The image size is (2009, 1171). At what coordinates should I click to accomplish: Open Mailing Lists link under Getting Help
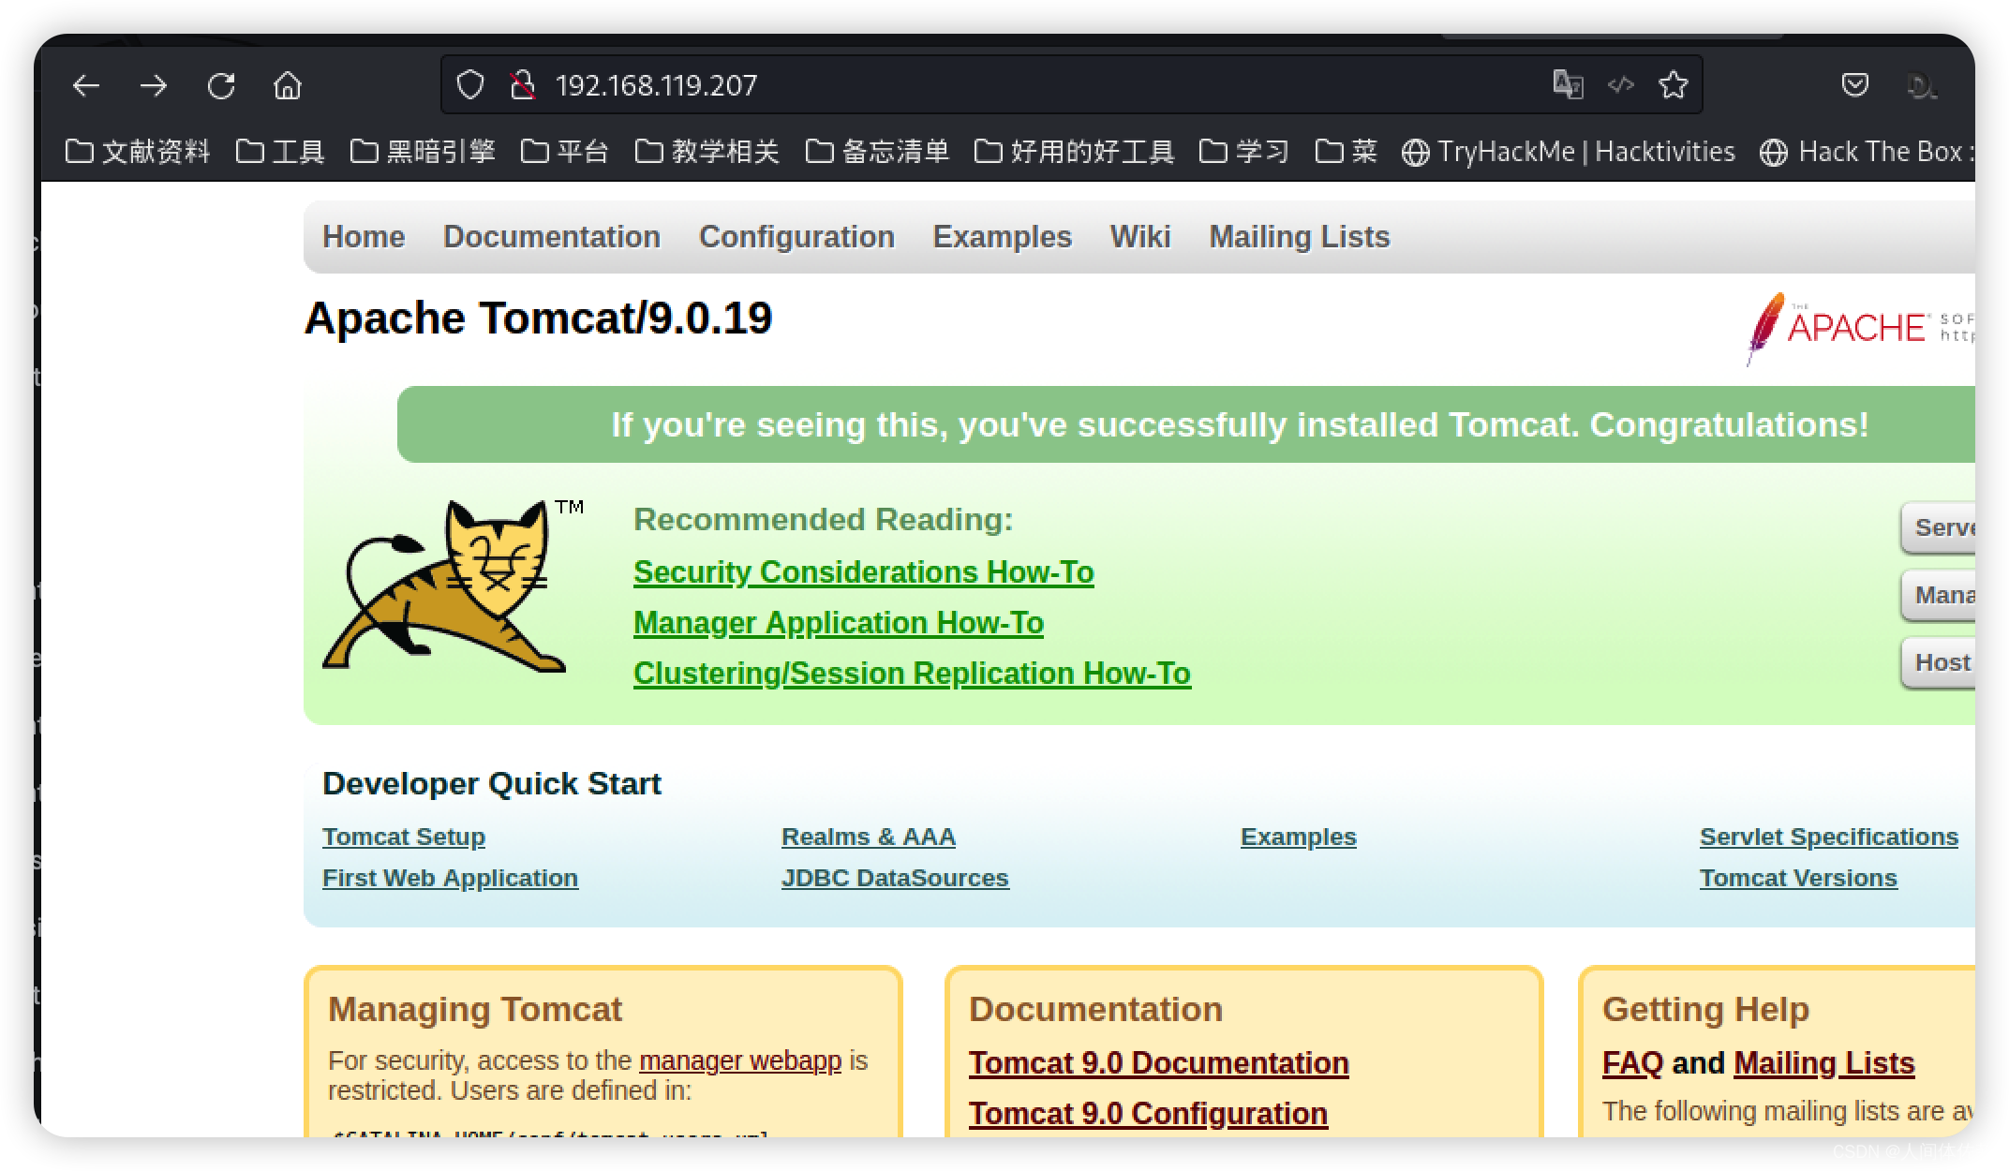[1824, 1063]
